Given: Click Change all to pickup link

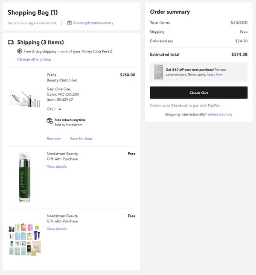Looking at the screenshot, I should tap(34, 59).
